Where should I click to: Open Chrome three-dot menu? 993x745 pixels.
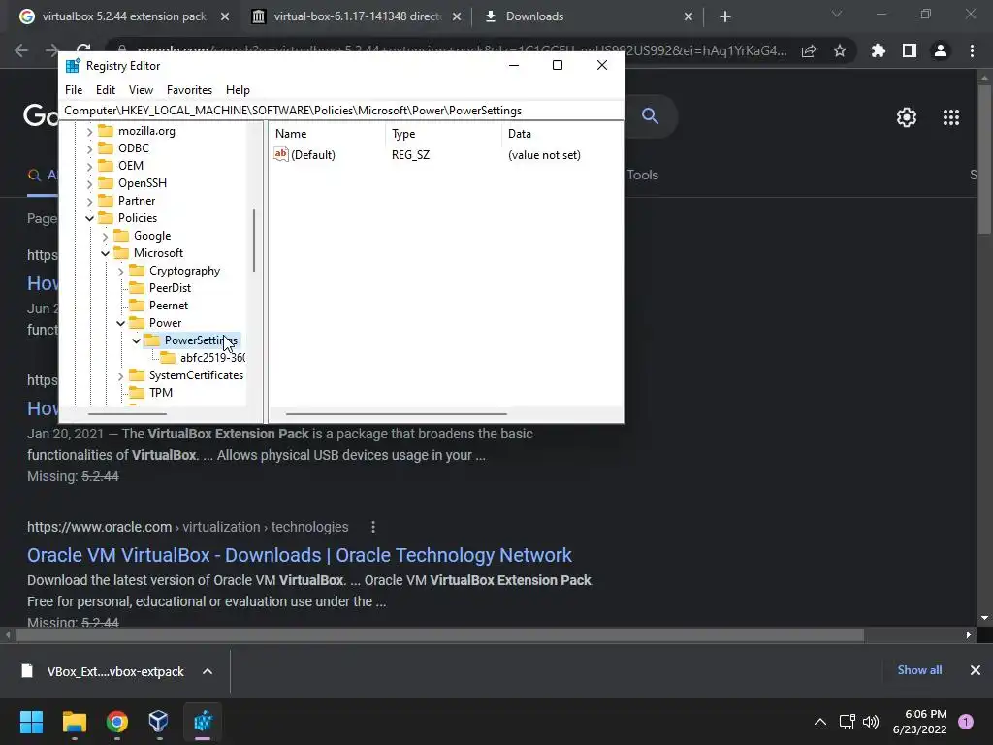point(972,50)
